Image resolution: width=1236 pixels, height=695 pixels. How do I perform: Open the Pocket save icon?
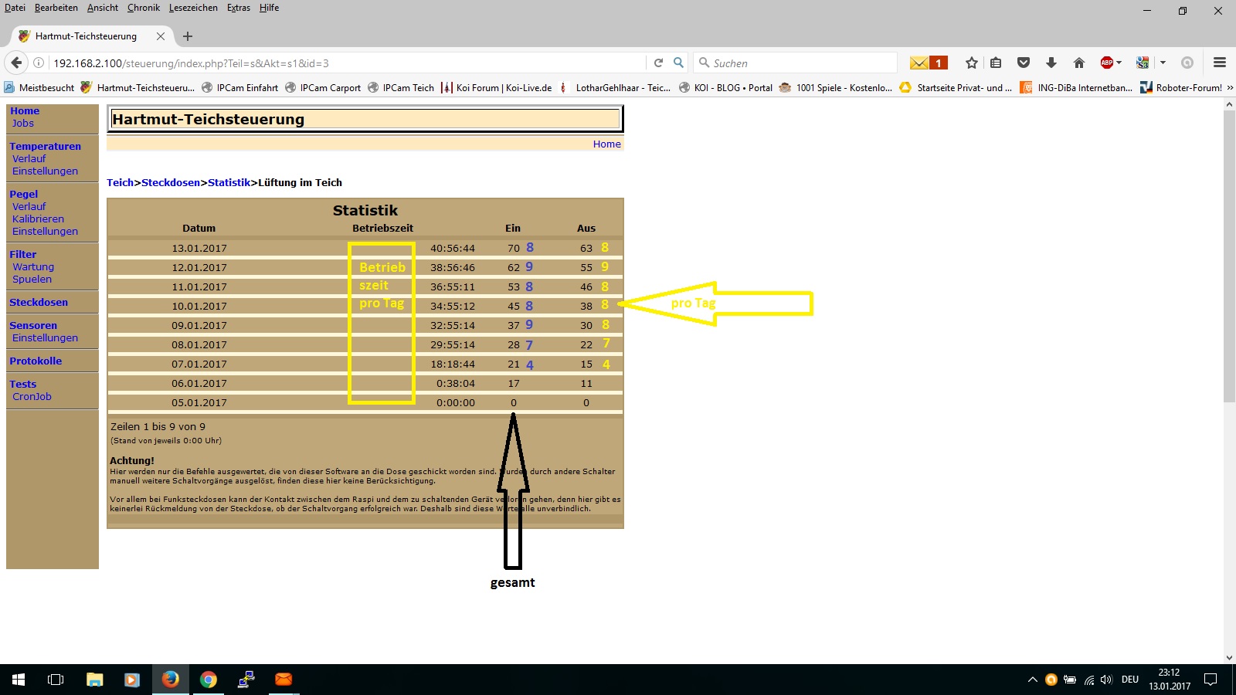pyautogui.click(x=1024, y=63)
